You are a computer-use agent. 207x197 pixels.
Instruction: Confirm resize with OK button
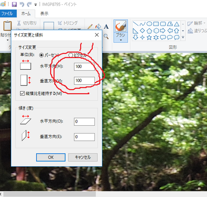point(51,157)
